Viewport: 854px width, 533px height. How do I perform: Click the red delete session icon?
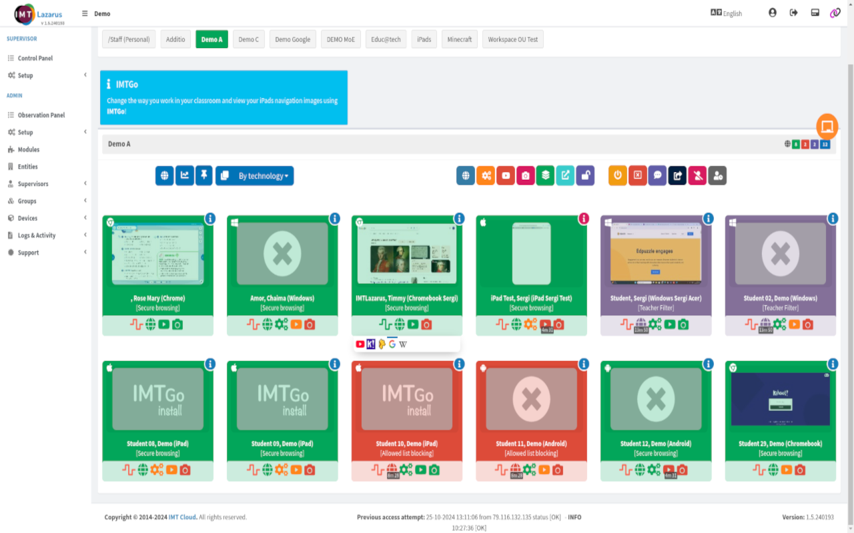(x=637, y=175)
